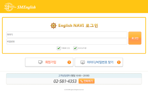Toggle the 아이디저장 checkbox
This screenshot has height=107, width=148.
tap(75, 48)
